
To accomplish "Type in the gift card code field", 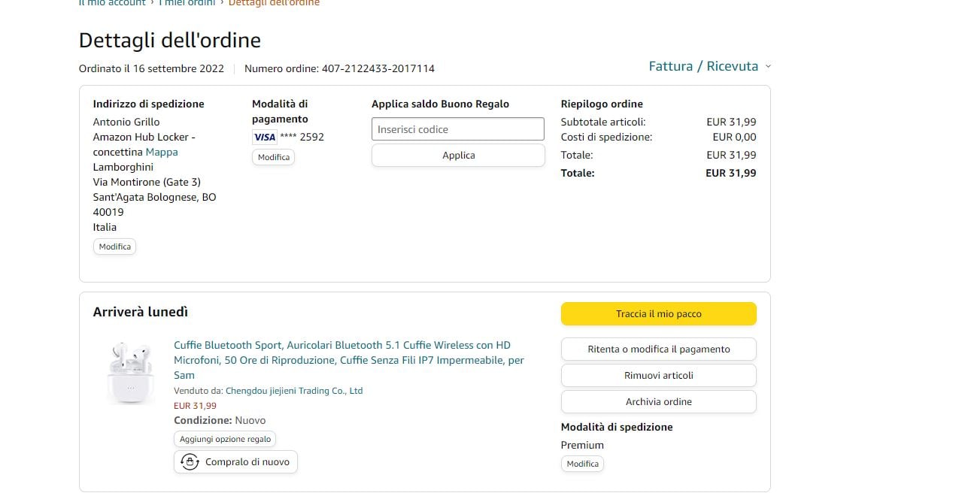I will coord(457,129).
